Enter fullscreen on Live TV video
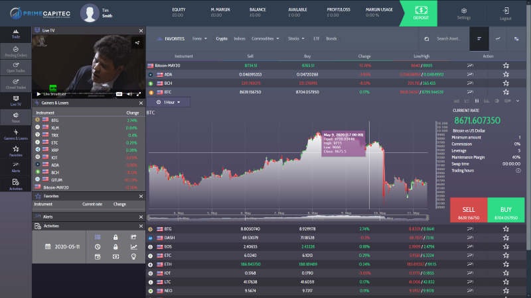Viewport: 531px width, 298px height. [x=139, y=94]
